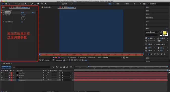The height and width of the screenshot is (92, 170).
Task: Apply Small Caps Tt in Character panel
Action: (158, 54)
